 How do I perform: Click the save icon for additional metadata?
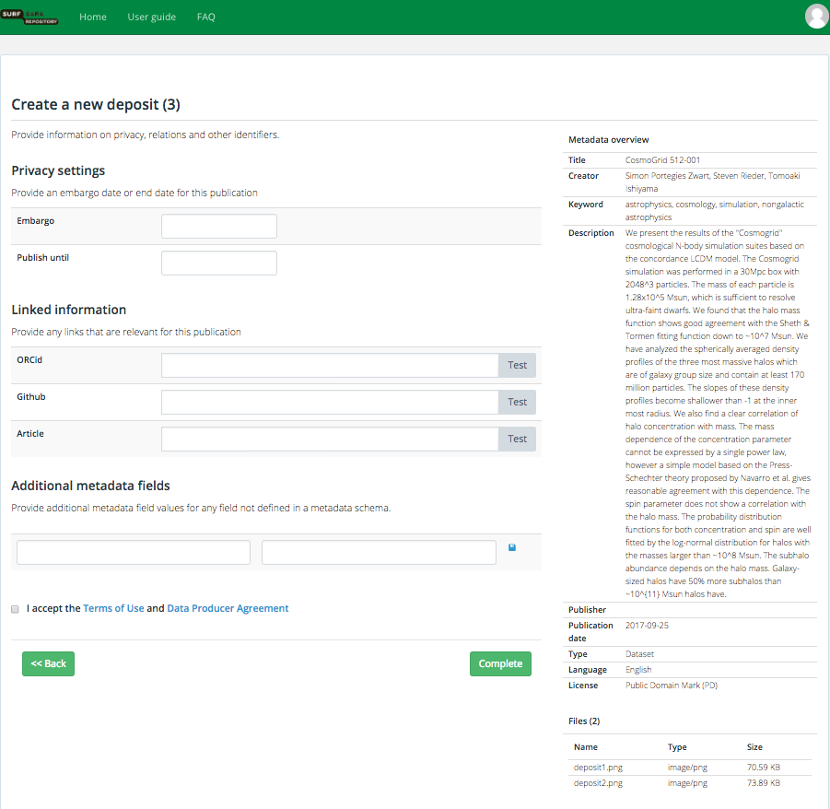click(x=512, y=547)
